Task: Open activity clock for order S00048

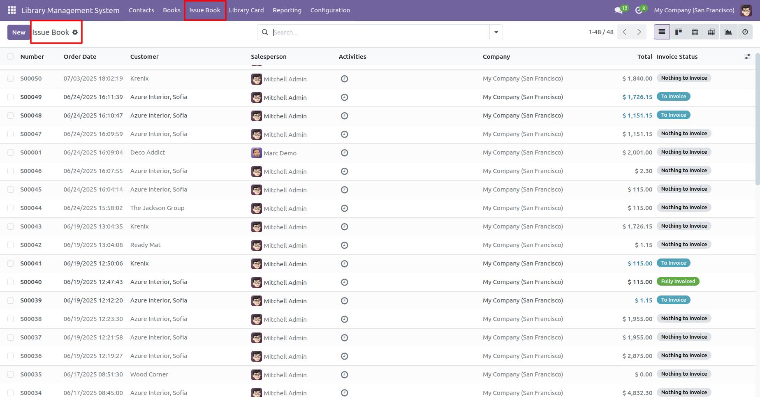Action: 345,116
